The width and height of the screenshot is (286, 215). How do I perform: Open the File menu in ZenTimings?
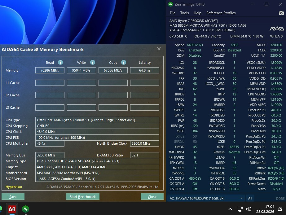tap(172, 13)
